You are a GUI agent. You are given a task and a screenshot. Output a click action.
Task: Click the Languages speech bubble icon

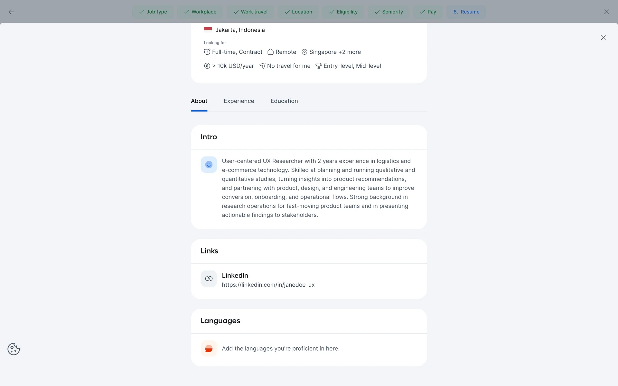[209, 349]
